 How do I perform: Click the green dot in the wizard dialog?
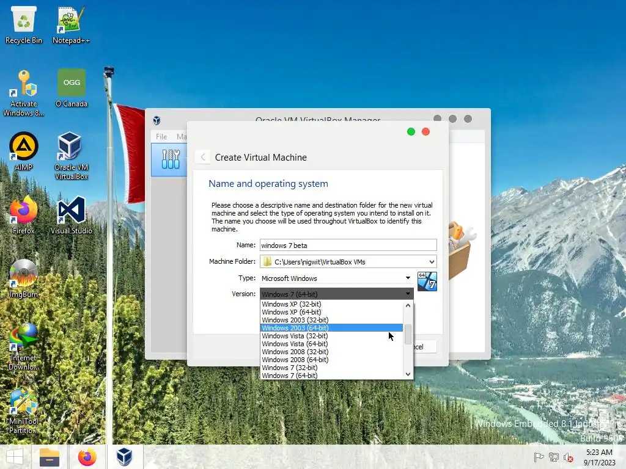click(411, 132)
